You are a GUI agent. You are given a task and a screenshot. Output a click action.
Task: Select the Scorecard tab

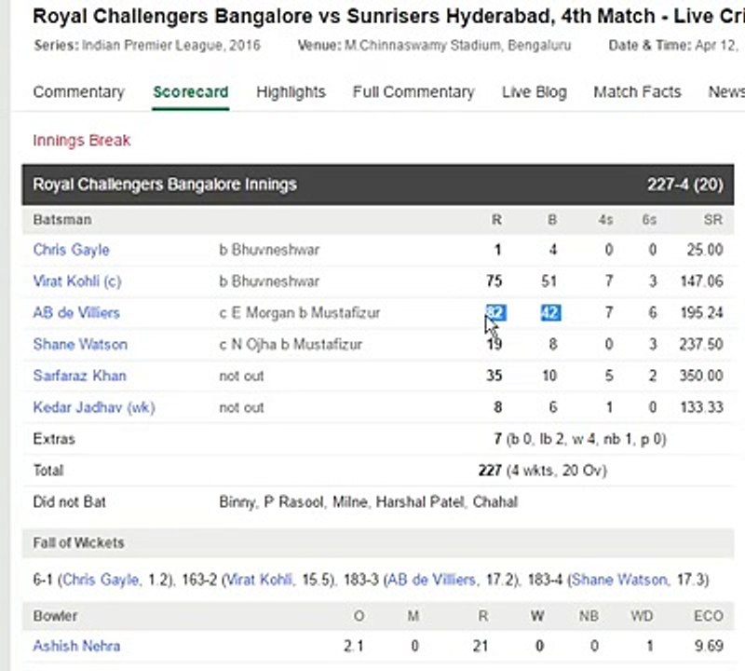[x=191, y=91]
